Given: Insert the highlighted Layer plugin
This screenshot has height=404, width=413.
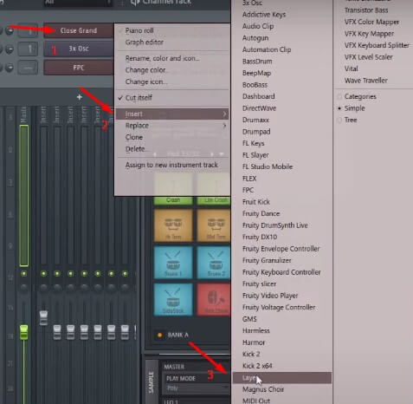Looking at the screenshot, I should click(282, 377).
